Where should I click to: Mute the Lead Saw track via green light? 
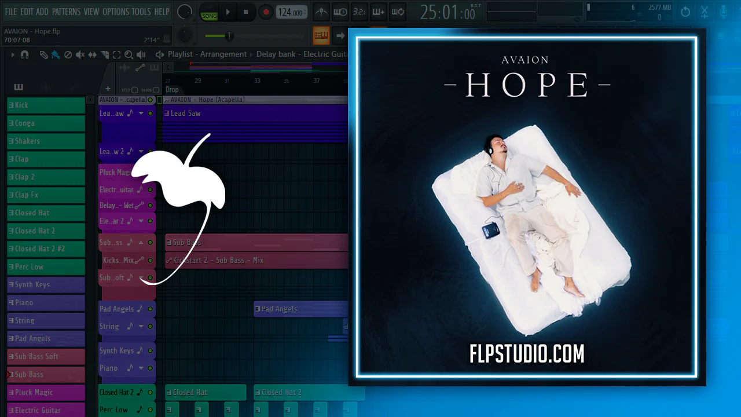point(151,114)
